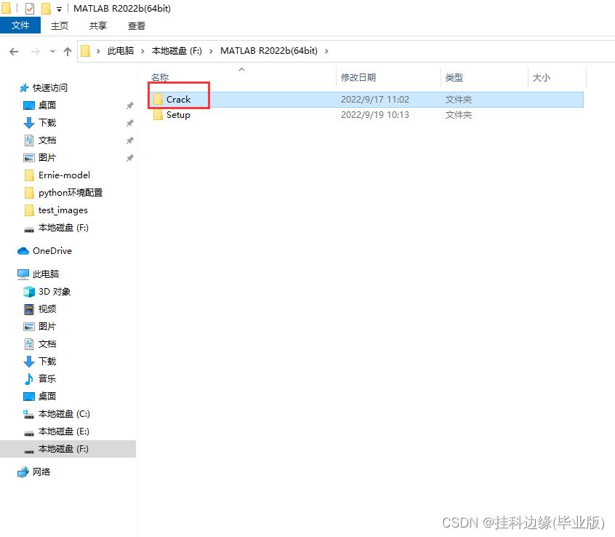Viewport: 615px width, 537px height.
Task: Open 网络 network location
Action: coord(41,472)
